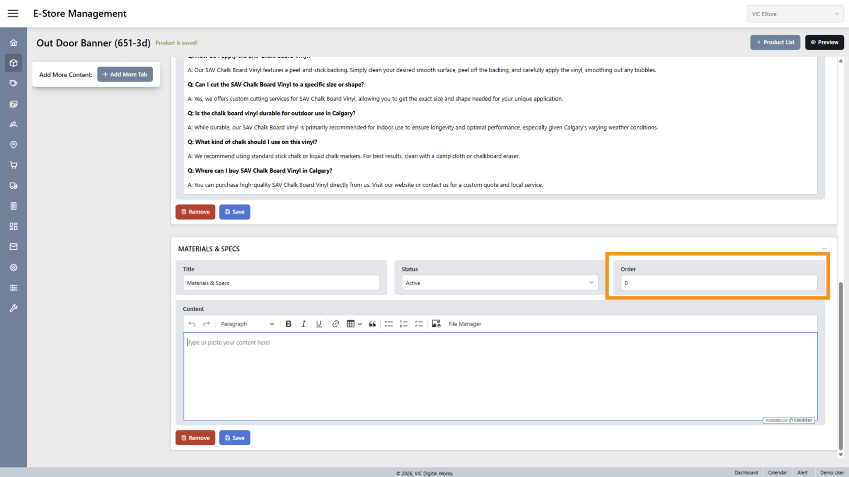Open the hamburger navigation menu
849x477 pixels.
[x=13, y=14]
